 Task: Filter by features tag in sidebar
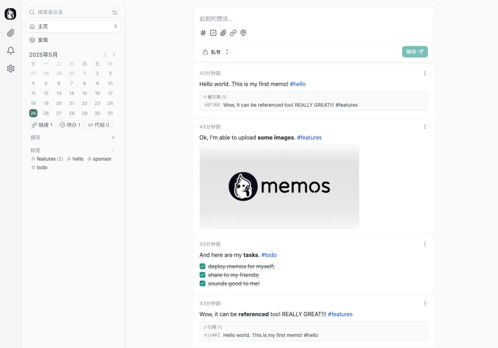tap(47, 159)
